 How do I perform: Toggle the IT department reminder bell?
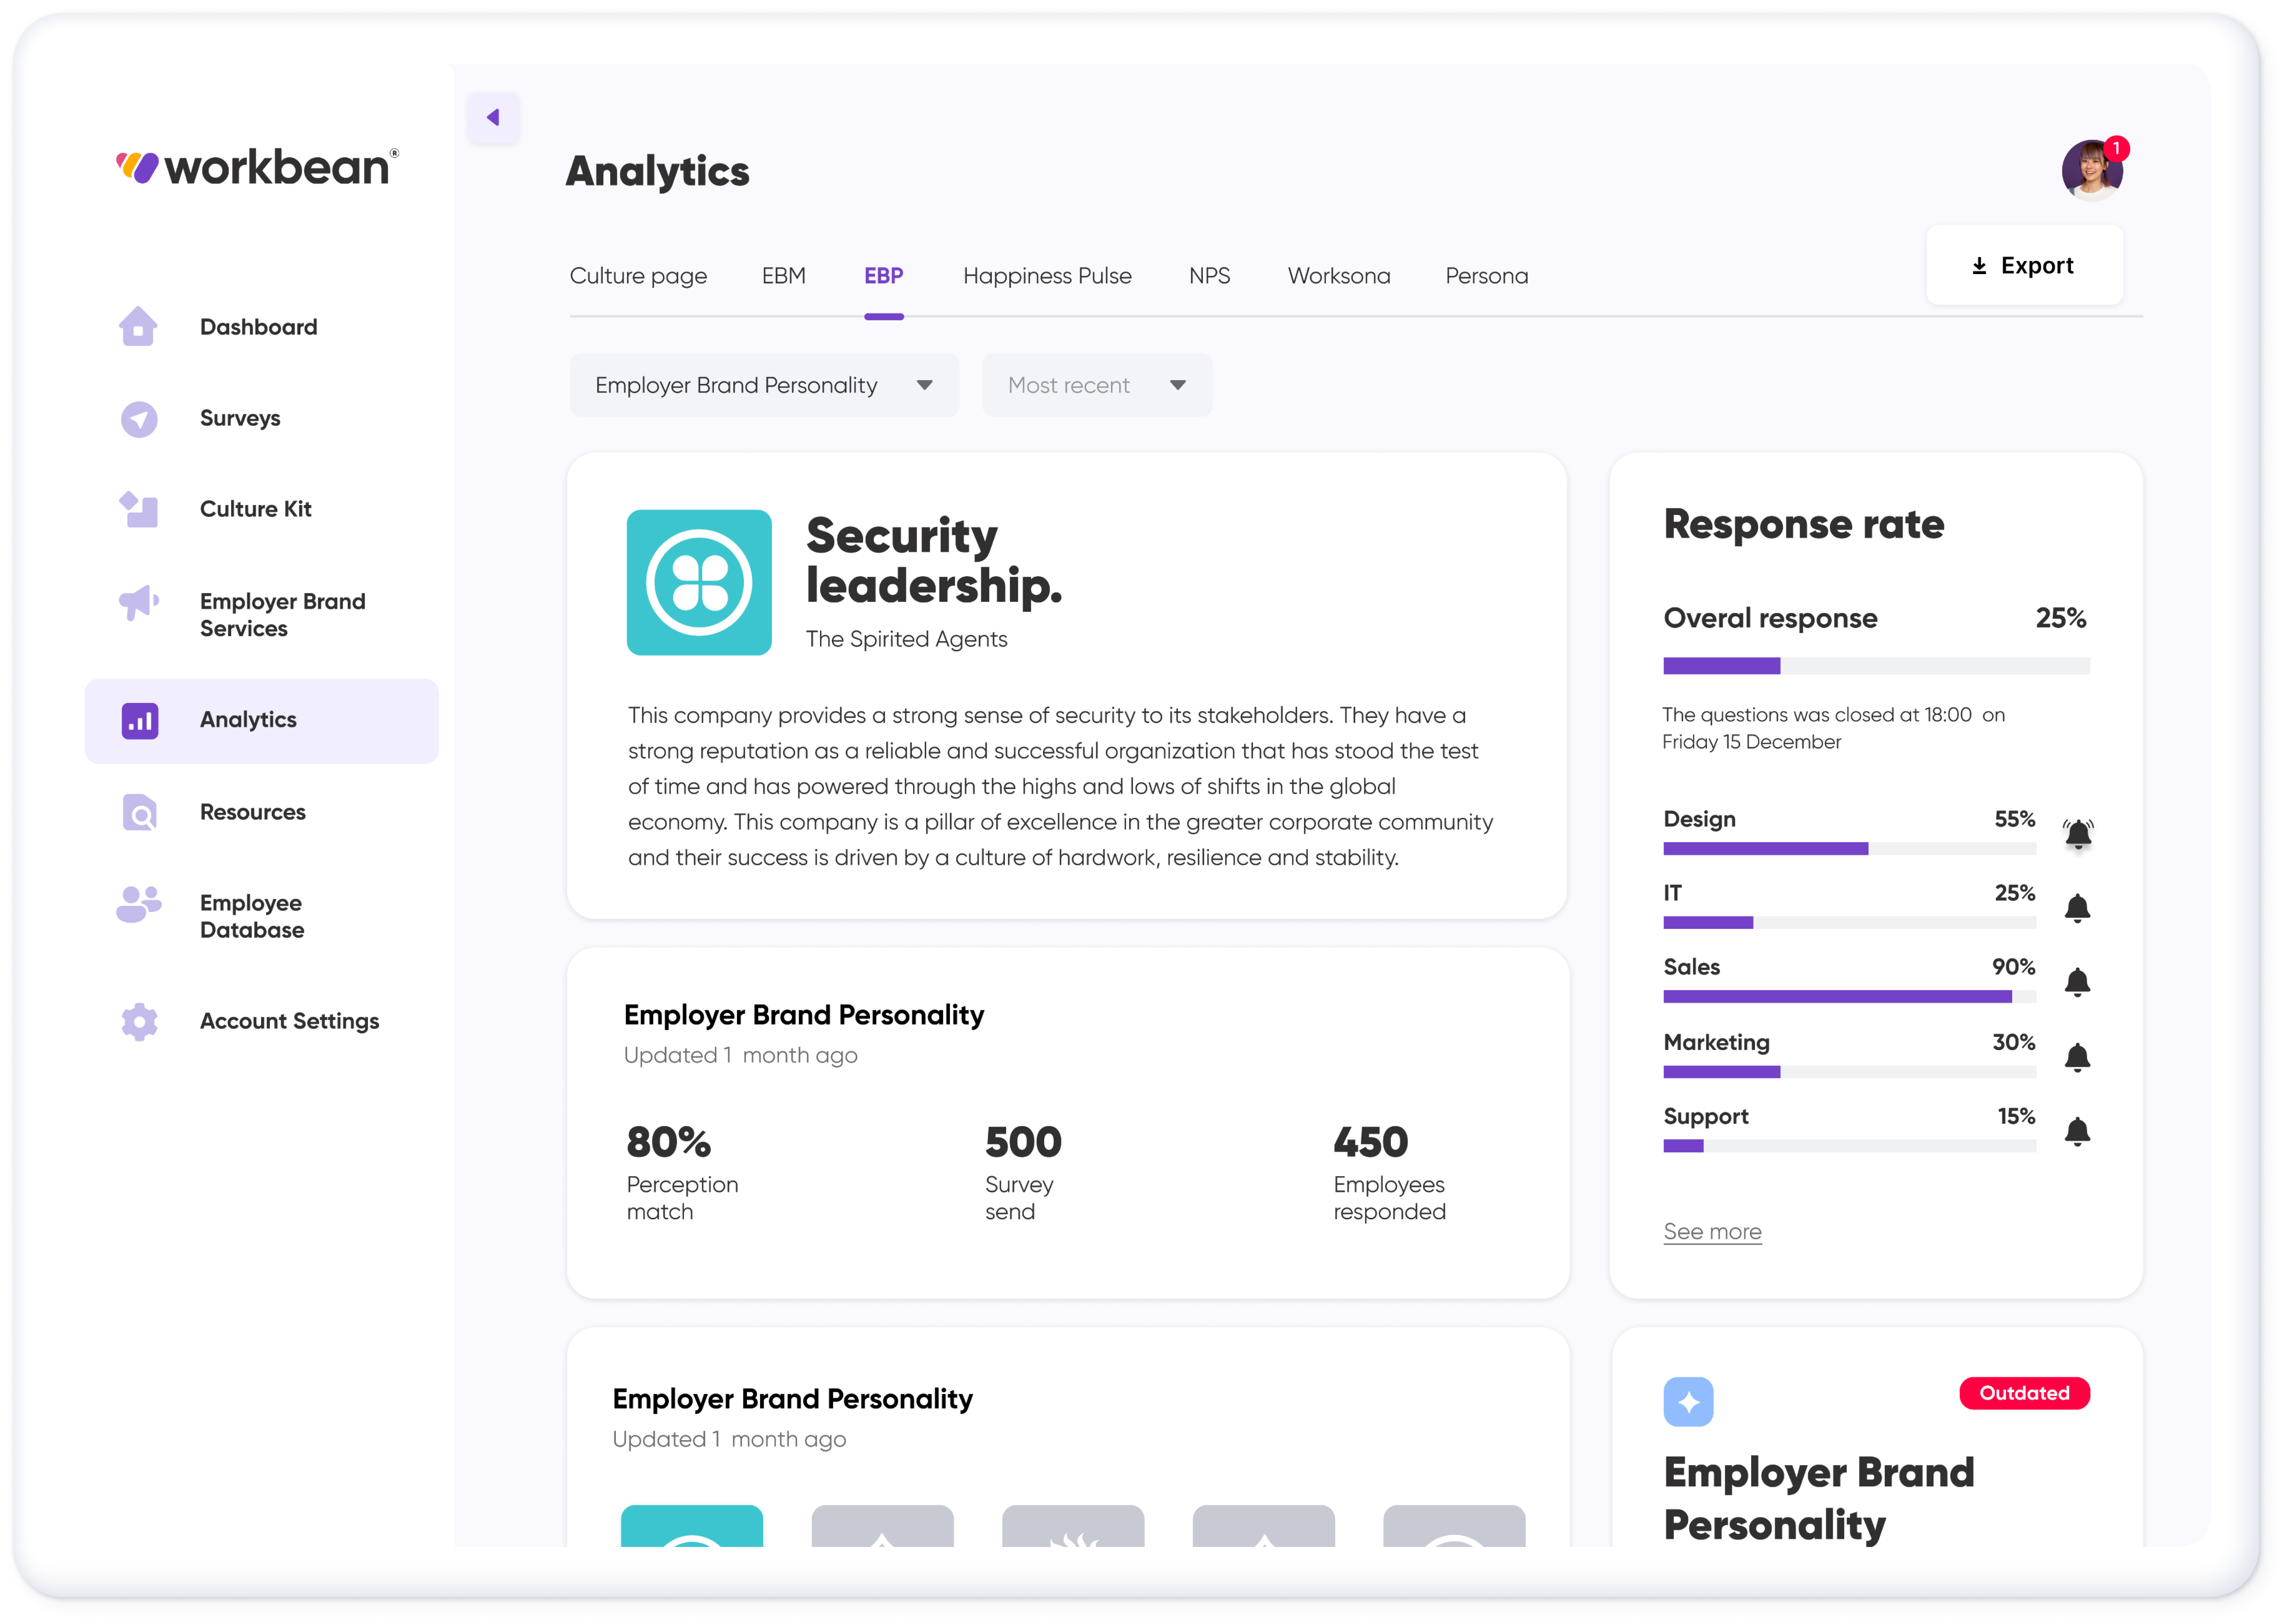click(x=2078, y=908)
